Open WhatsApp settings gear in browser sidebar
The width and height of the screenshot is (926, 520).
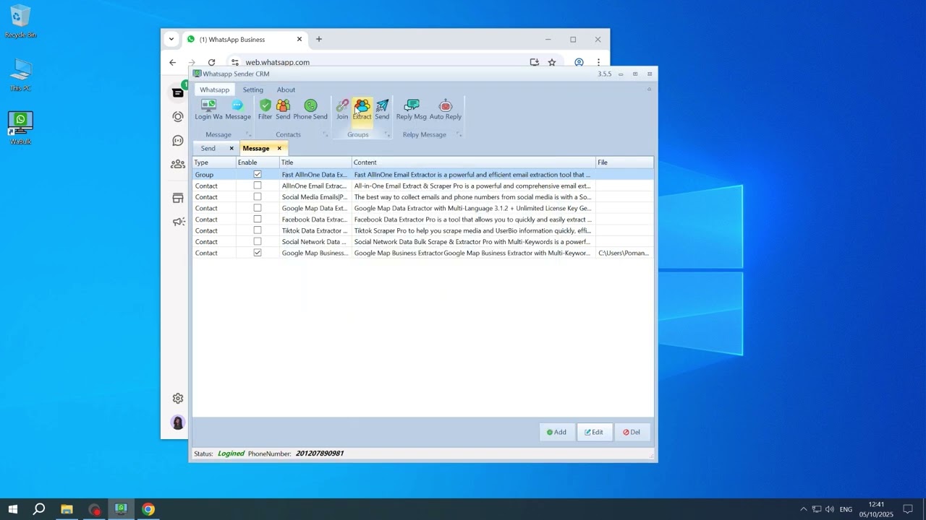coord(178,398)
